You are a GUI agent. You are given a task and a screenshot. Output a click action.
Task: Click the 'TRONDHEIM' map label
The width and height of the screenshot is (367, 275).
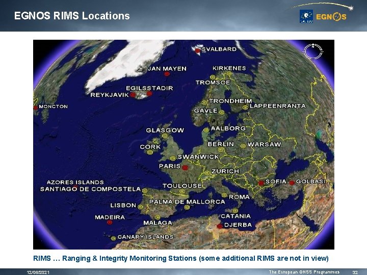pyautogui.click(x=230, y=101)
